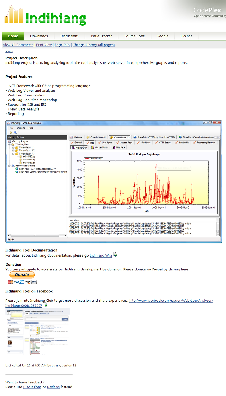Switch to the Consolidation #1 tab
The height and width of the screenshot is (396, 226).
[x=96, y=137]
